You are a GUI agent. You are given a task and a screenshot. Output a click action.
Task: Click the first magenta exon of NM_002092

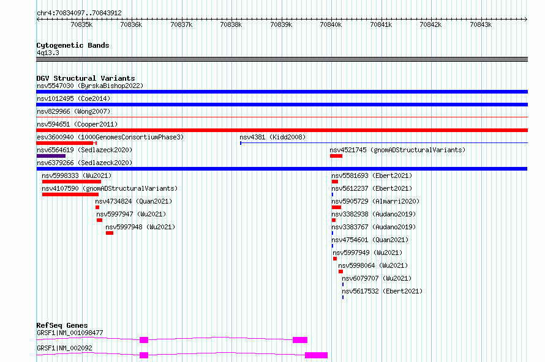pyautogui.click(x=144, y=355)
